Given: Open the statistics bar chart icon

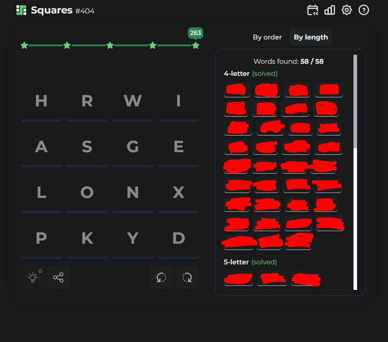Looking at the screenshot, I should (x=330, y=10).
